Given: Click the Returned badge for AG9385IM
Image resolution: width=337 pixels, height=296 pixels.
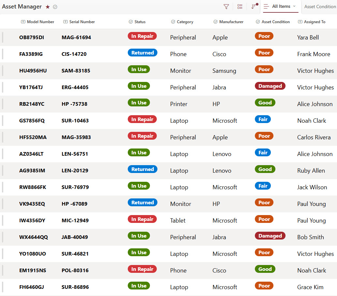Looking at the screenshot, I should tap(142, 169).
